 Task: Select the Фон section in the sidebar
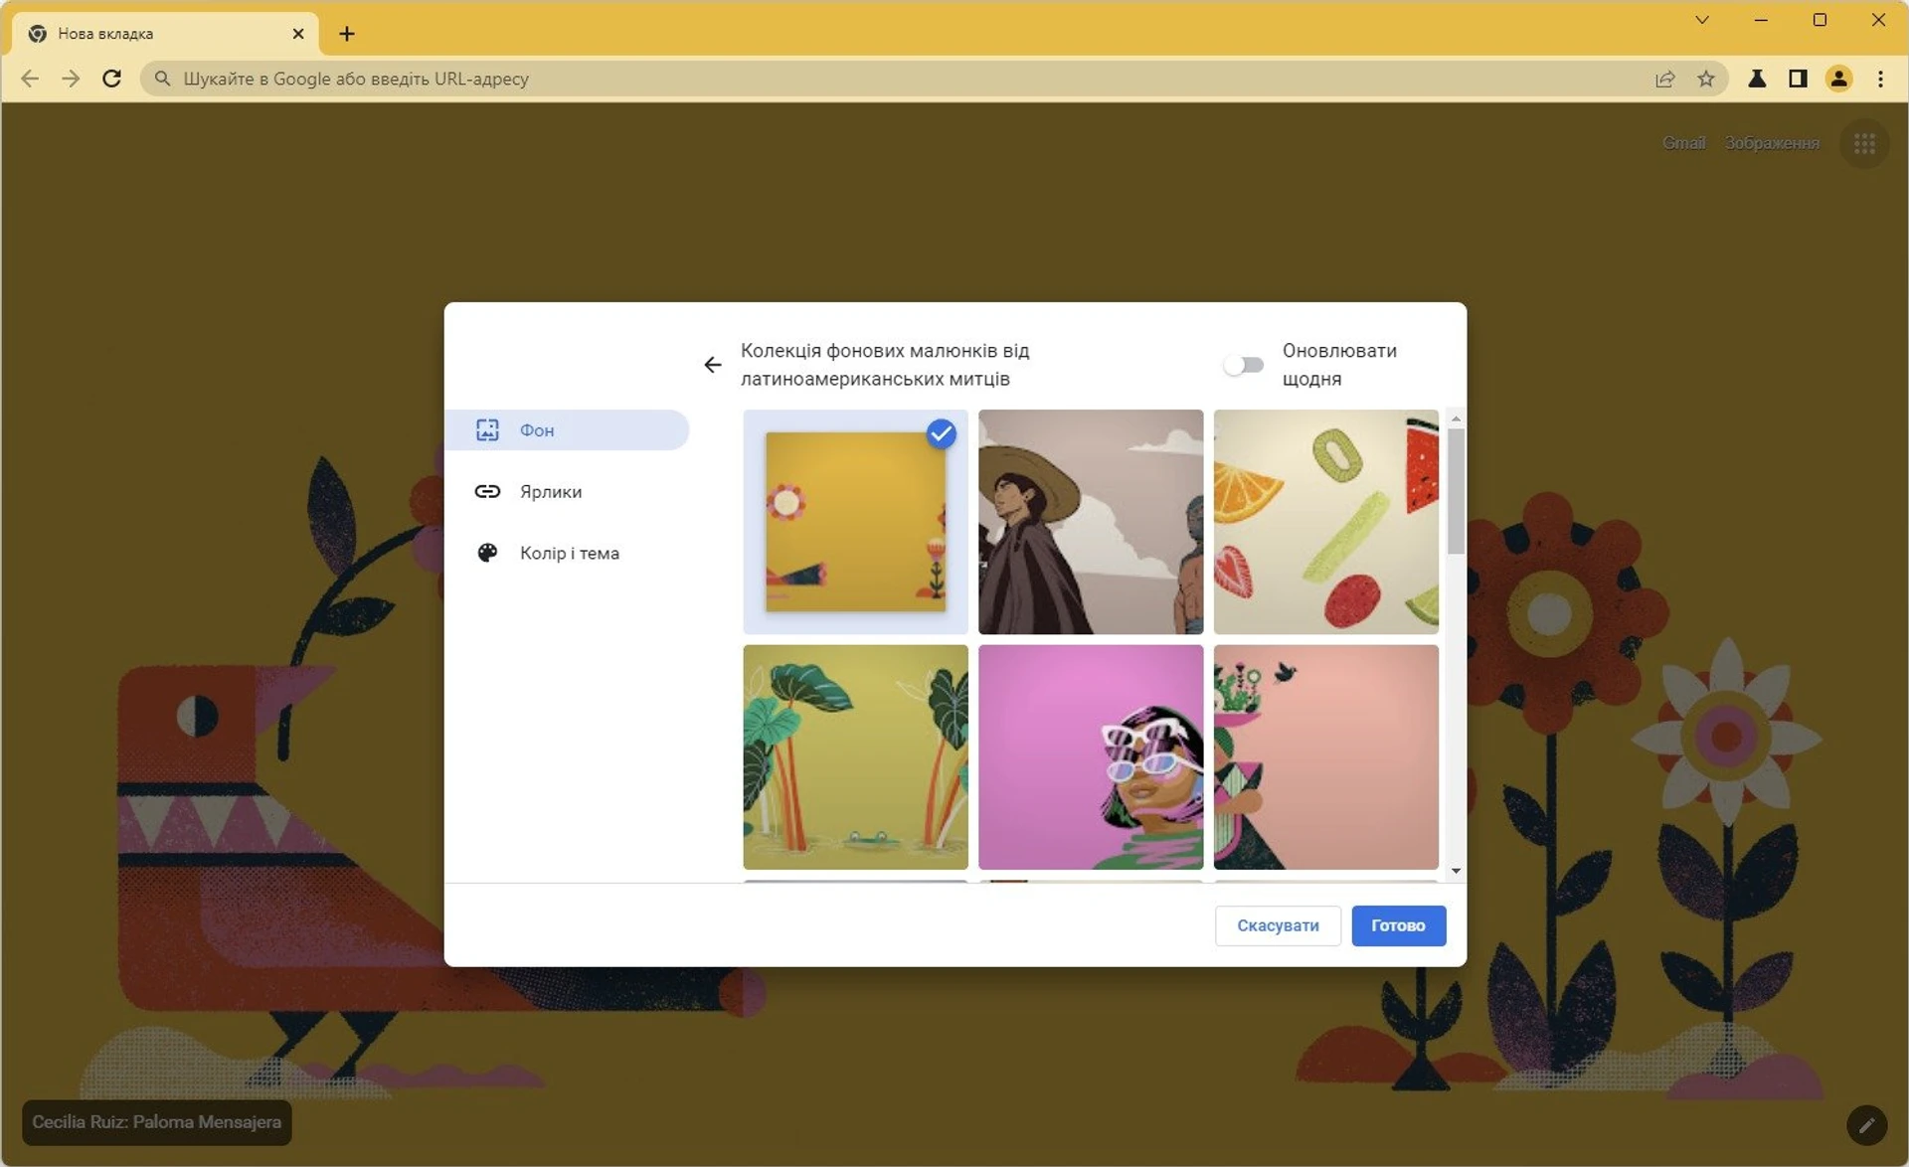(x=569, y=429)
